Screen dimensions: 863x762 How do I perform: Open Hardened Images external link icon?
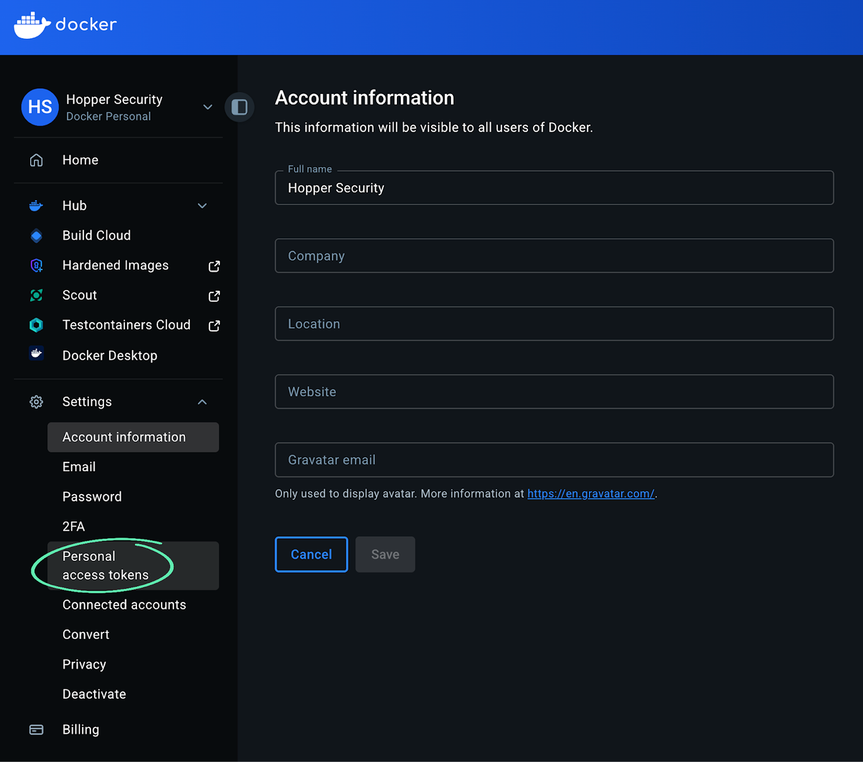(x=214, y=266)
